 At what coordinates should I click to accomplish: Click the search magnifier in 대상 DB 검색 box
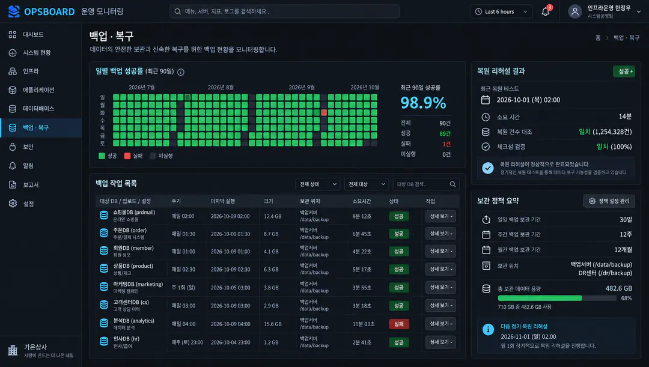(x=452, y=184)
